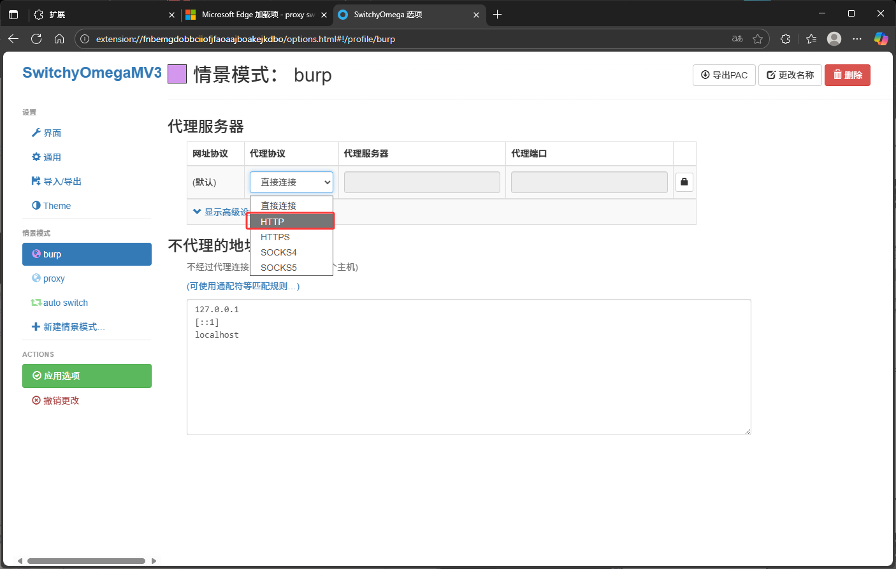This screenshot has width=896, height=569.
Task: Open a new browser tab
Action: 498,15
